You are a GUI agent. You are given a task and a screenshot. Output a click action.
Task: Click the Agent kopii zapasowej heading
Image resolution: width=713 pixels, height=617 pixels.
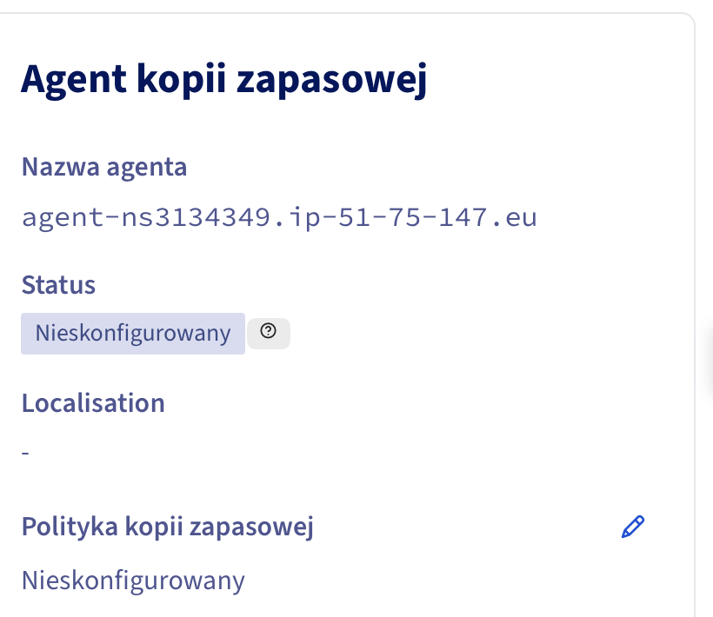223,80
